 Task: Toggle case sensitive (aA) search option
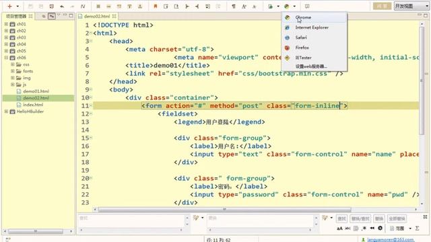[x=339, y=229]
